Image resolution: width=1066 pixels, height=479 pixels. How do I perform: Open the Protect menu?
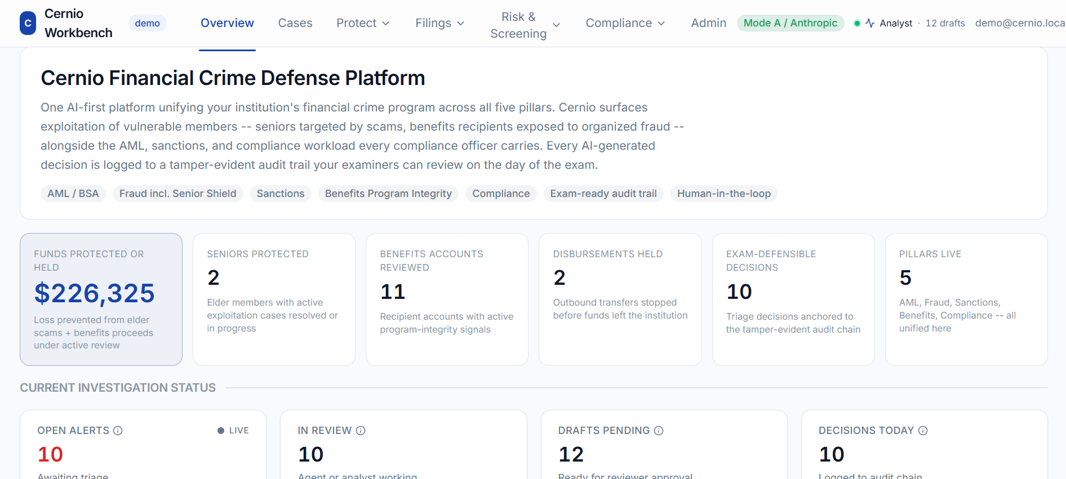pos(363,23)
